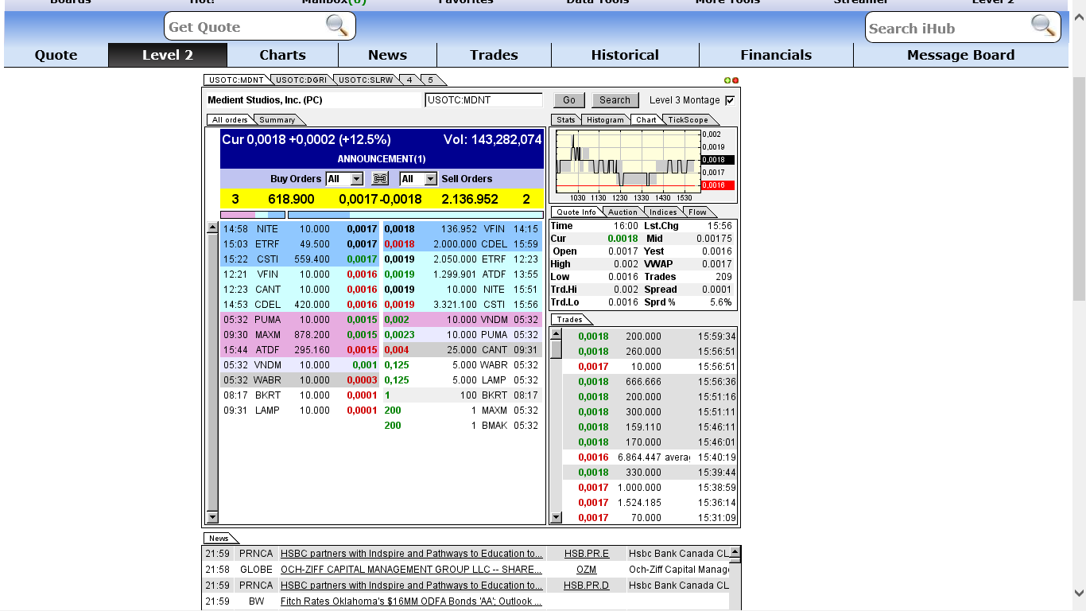
Task: Select the Summary orders tab
Action: [277, 120]
